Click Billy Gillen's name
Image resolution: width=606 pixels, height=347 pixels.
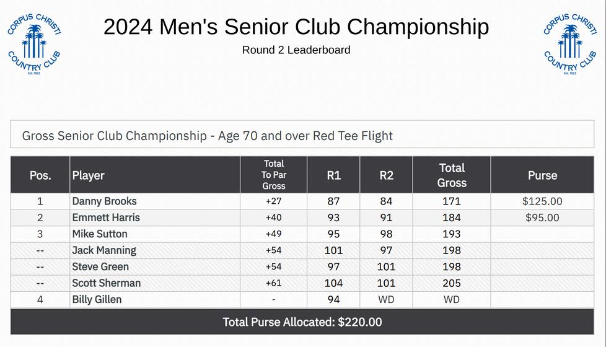point(97,300)
